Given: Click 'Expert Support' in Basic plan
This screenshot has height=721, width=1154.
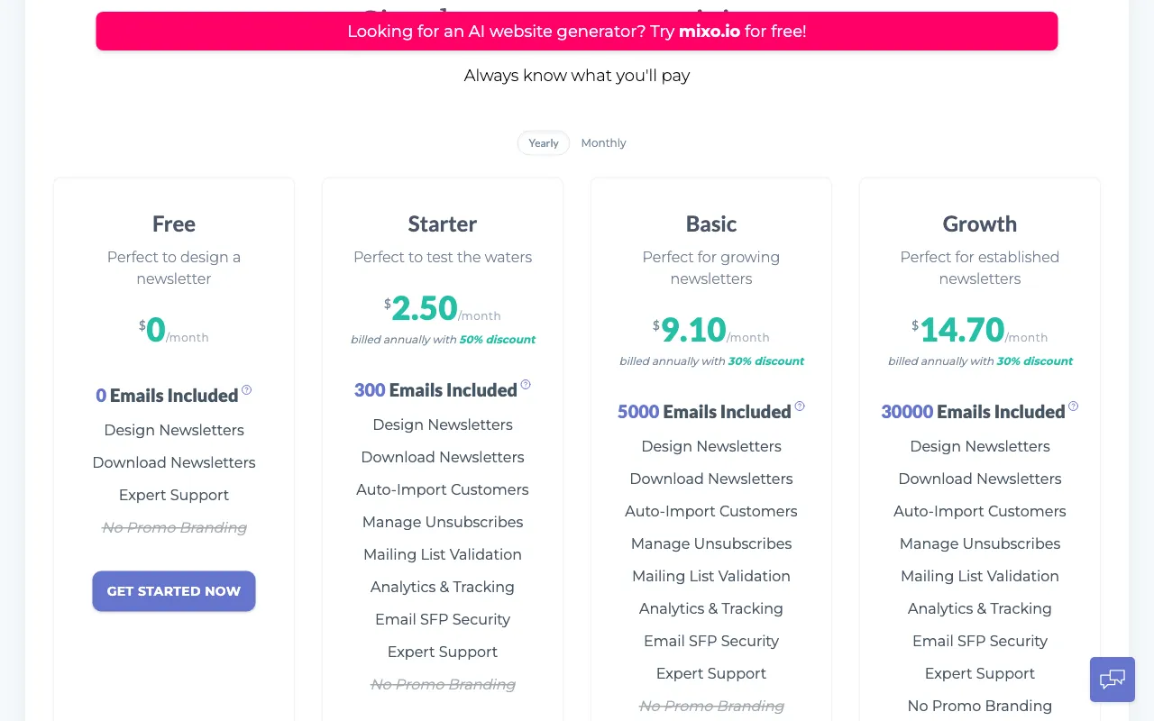Looking at the screenshot, I should (711, 673).
